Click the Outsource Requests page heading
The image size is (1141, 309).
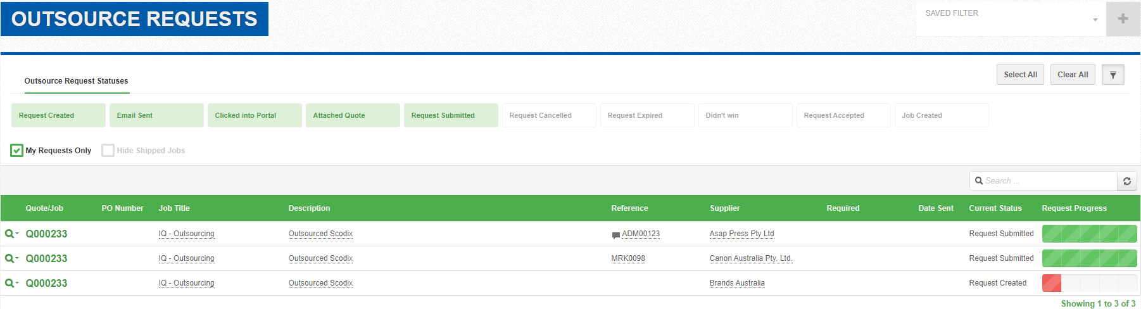pos(134,19)
